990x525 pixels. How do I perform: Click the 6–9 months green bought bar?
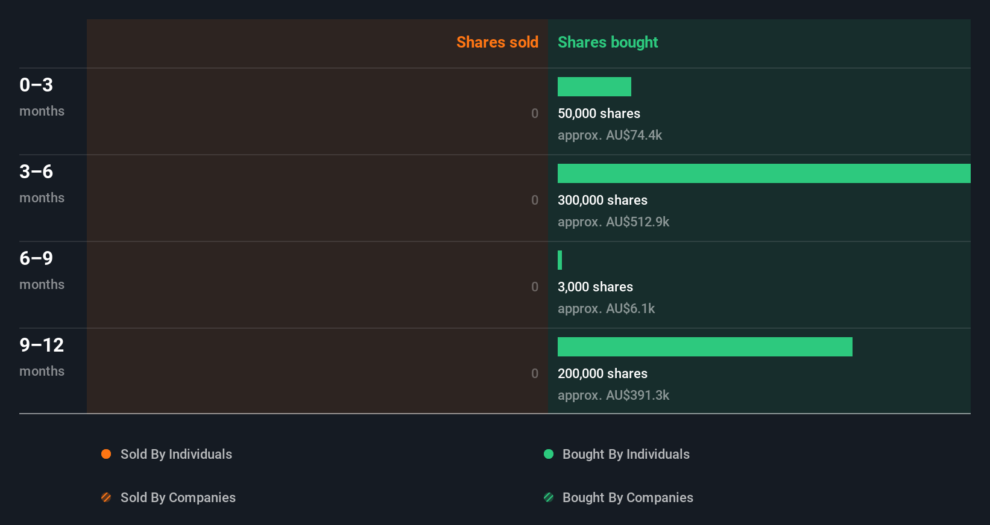[560, 260]
